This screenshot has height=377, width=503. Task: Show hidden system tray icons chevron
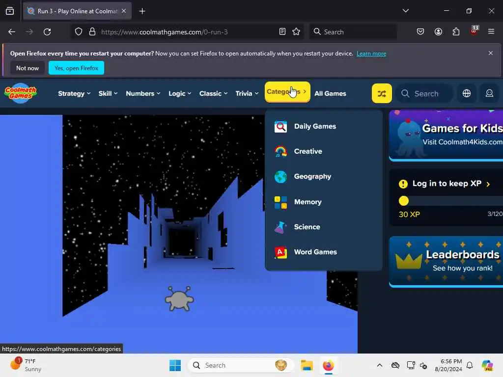380,365
